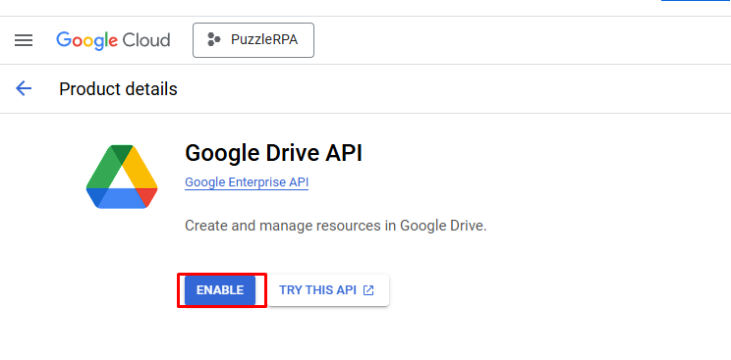Click the Google Cloud logo

pyautogui.click(x=113, y=40)
